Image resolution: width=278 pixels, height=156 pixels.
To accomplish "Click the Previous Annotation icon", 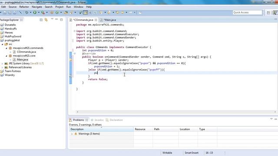I will coord(109,13).
